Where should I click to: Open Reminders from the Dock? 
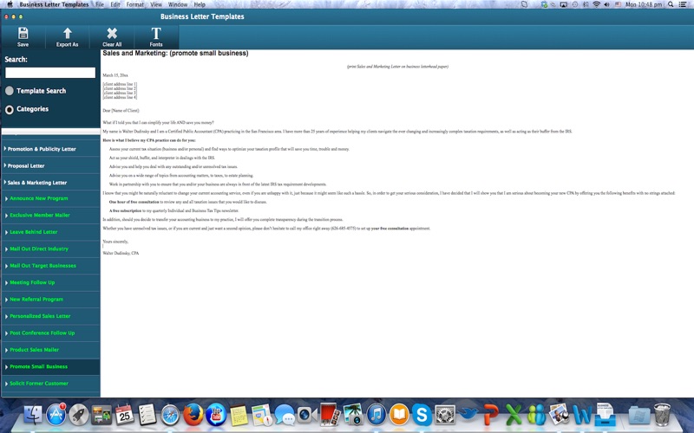[x=147, y=415]
